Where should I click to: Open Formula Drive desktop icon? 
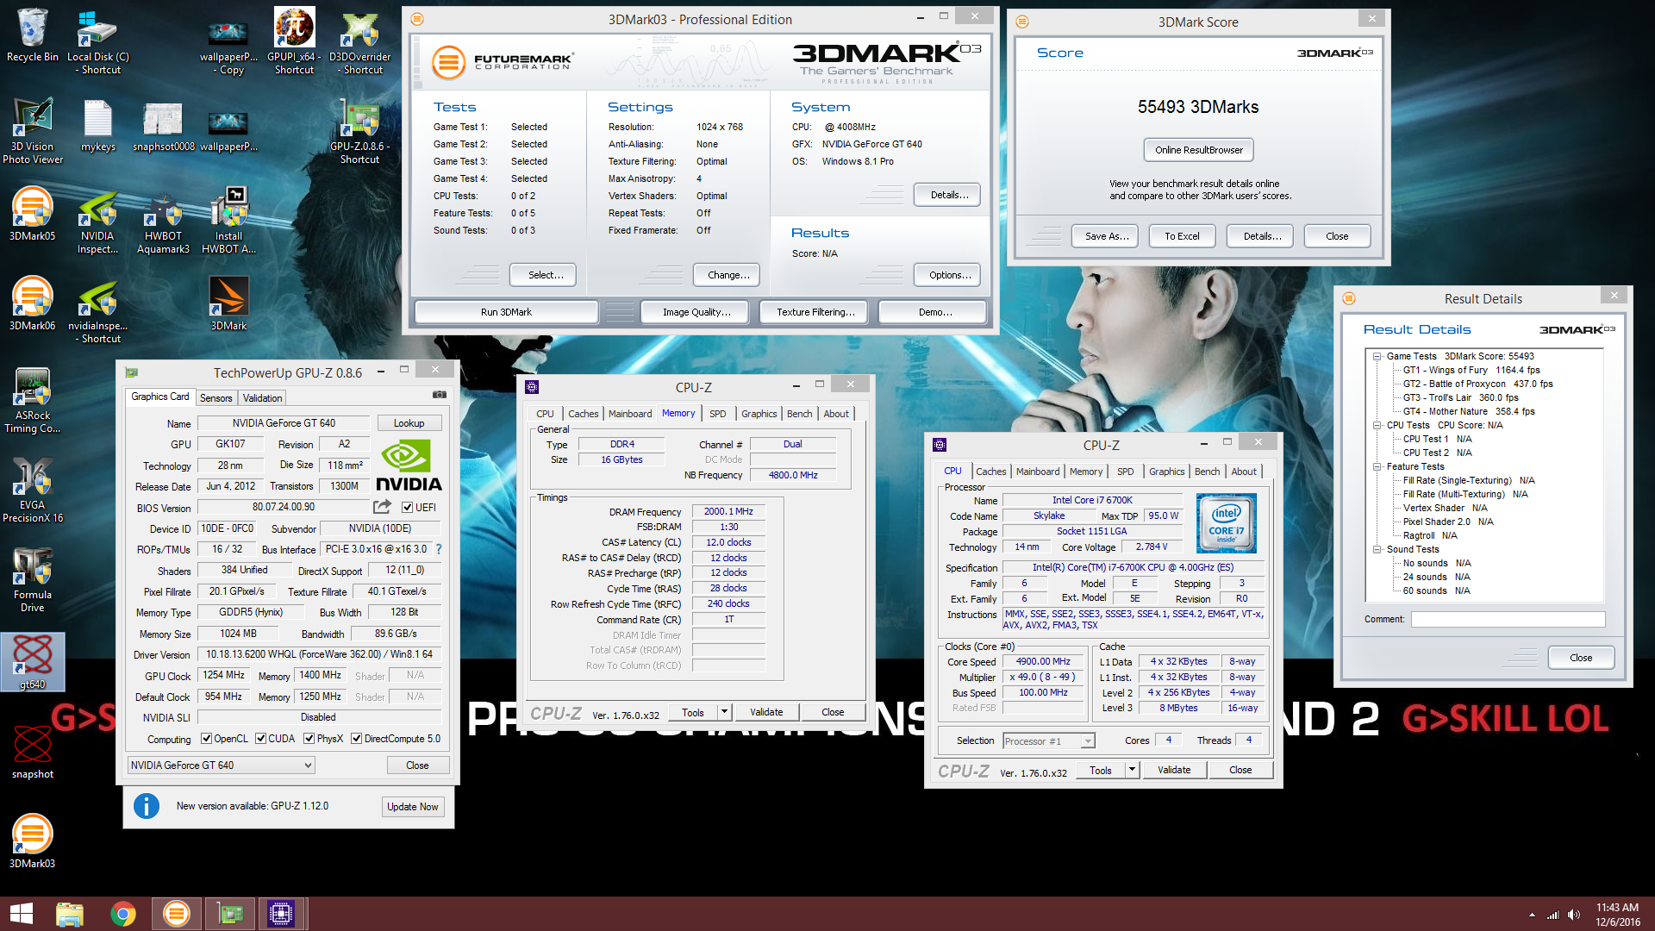pyautogui.click(x=33, y=578)
